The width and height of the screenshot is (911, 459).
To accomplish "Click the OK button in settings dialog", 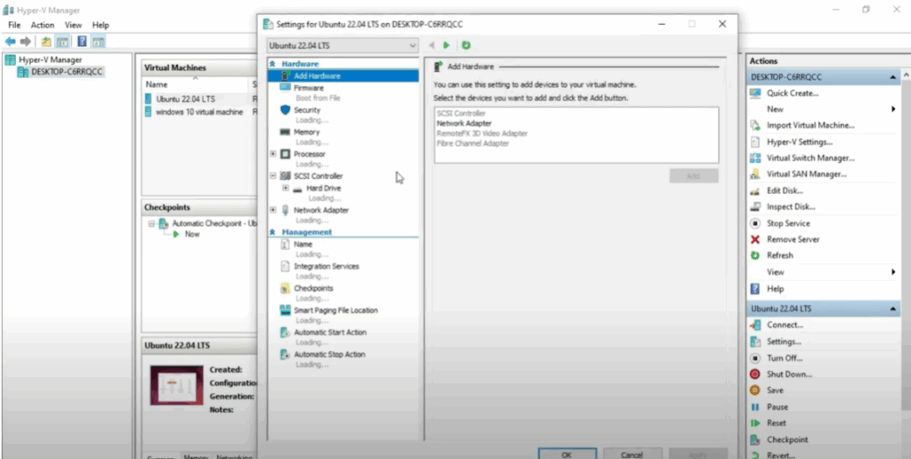I will (567, 454).
